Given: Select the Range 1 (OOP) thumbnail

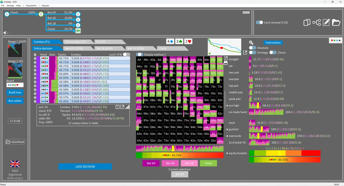Looking at the screenshot, I should 15,50.
